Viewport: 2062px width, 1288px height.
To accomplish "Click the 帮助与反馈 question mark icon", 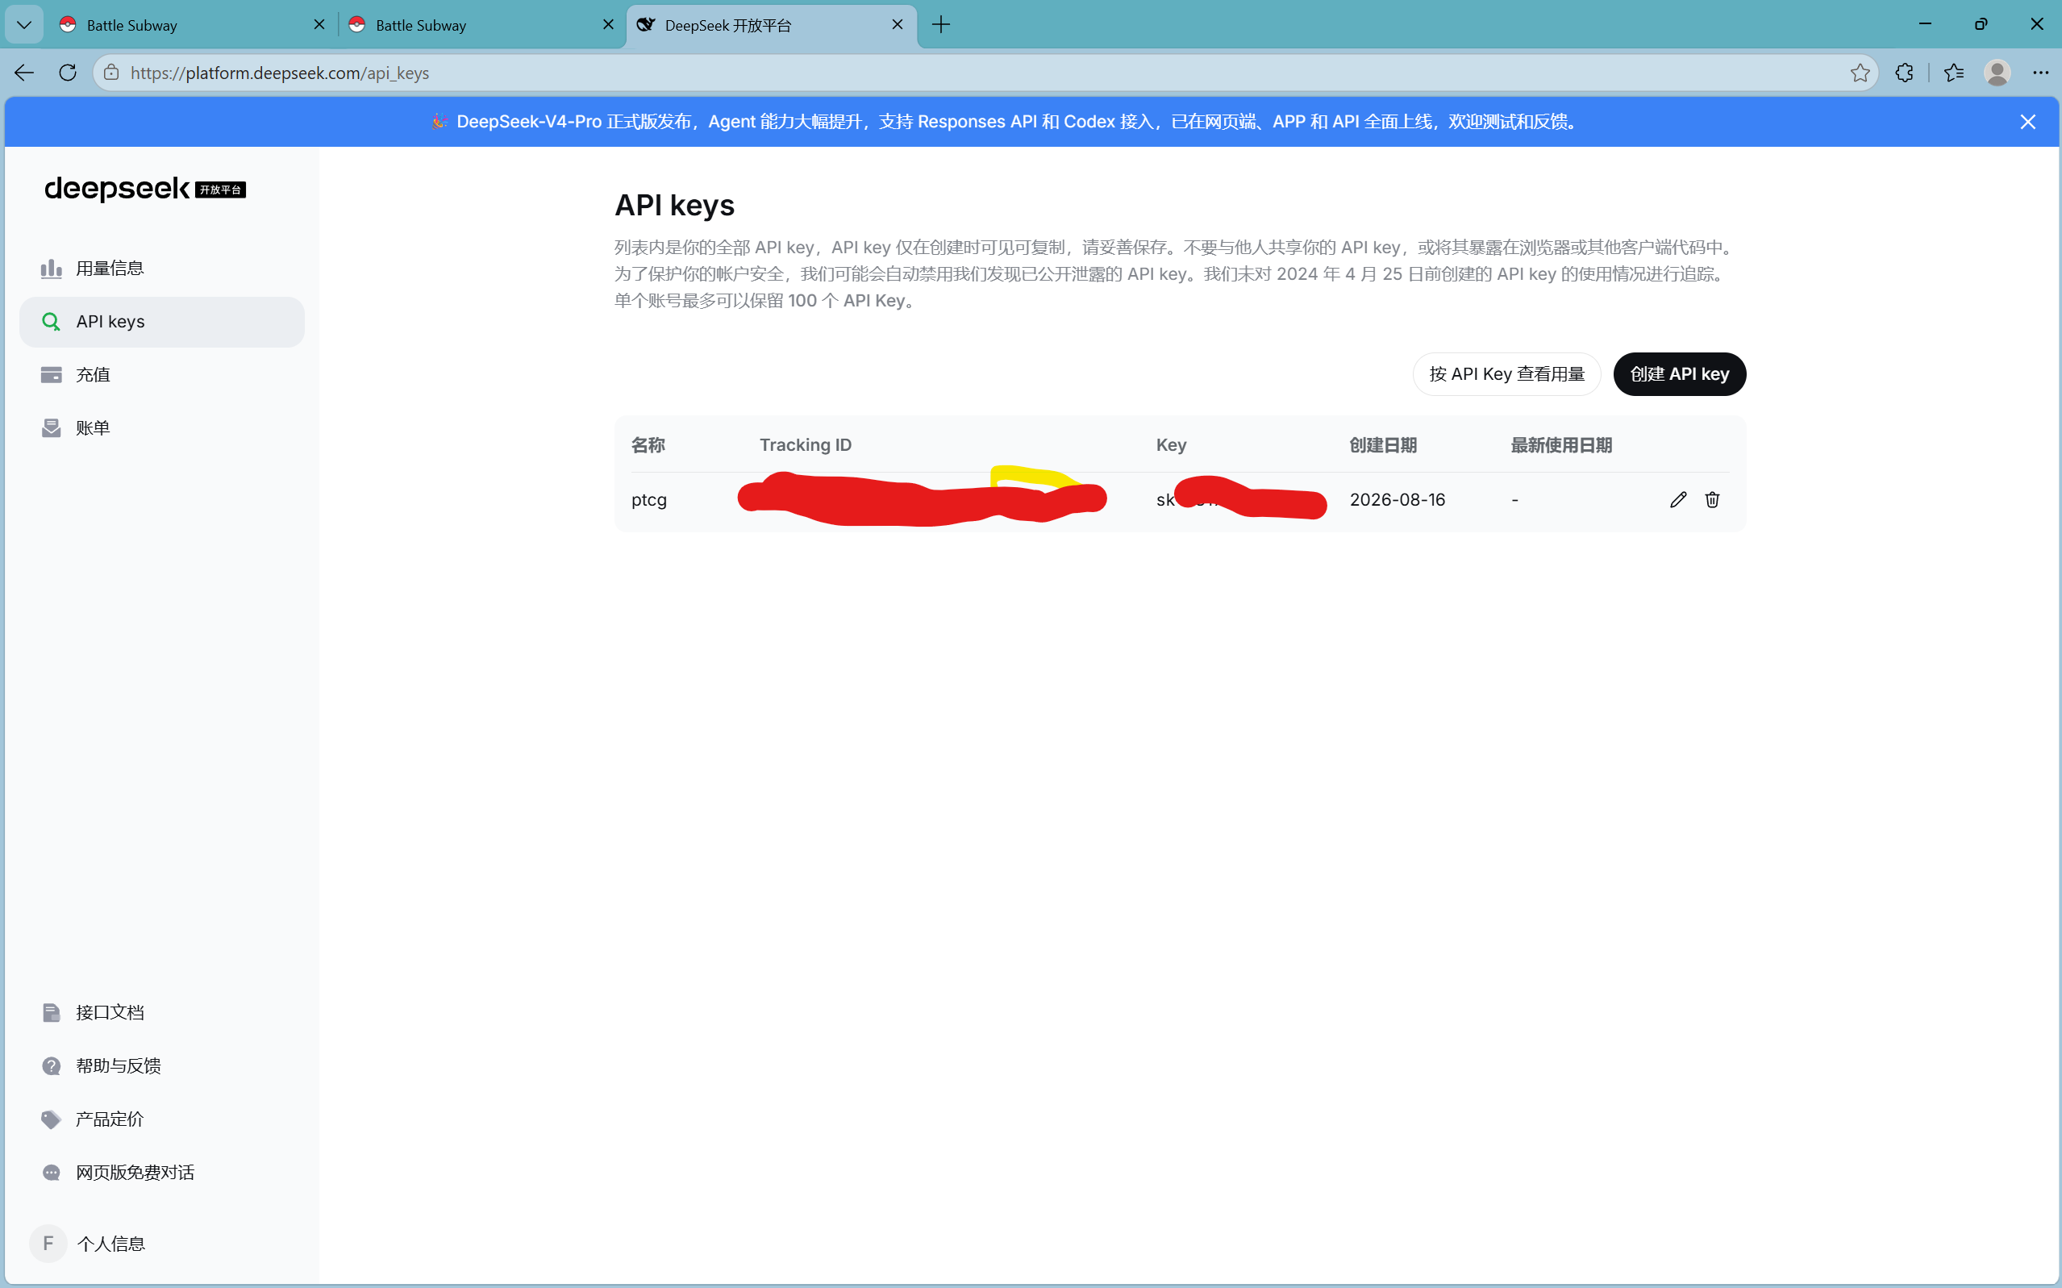I will (x=51, y=1066).
